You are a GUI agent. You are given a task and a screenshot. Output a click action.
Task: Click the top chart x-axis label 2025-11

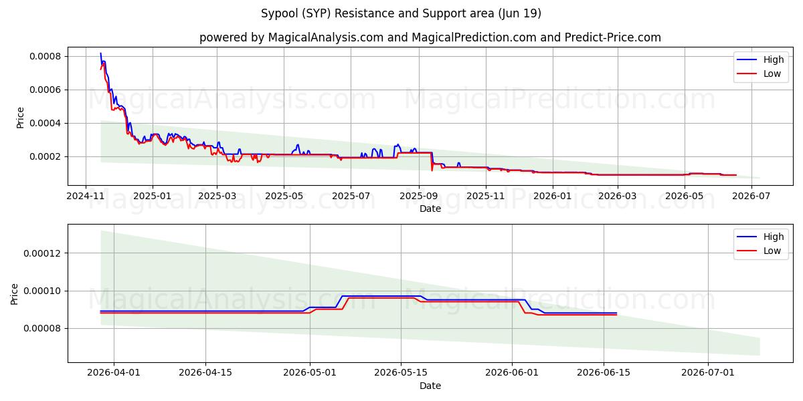[486, 196]
